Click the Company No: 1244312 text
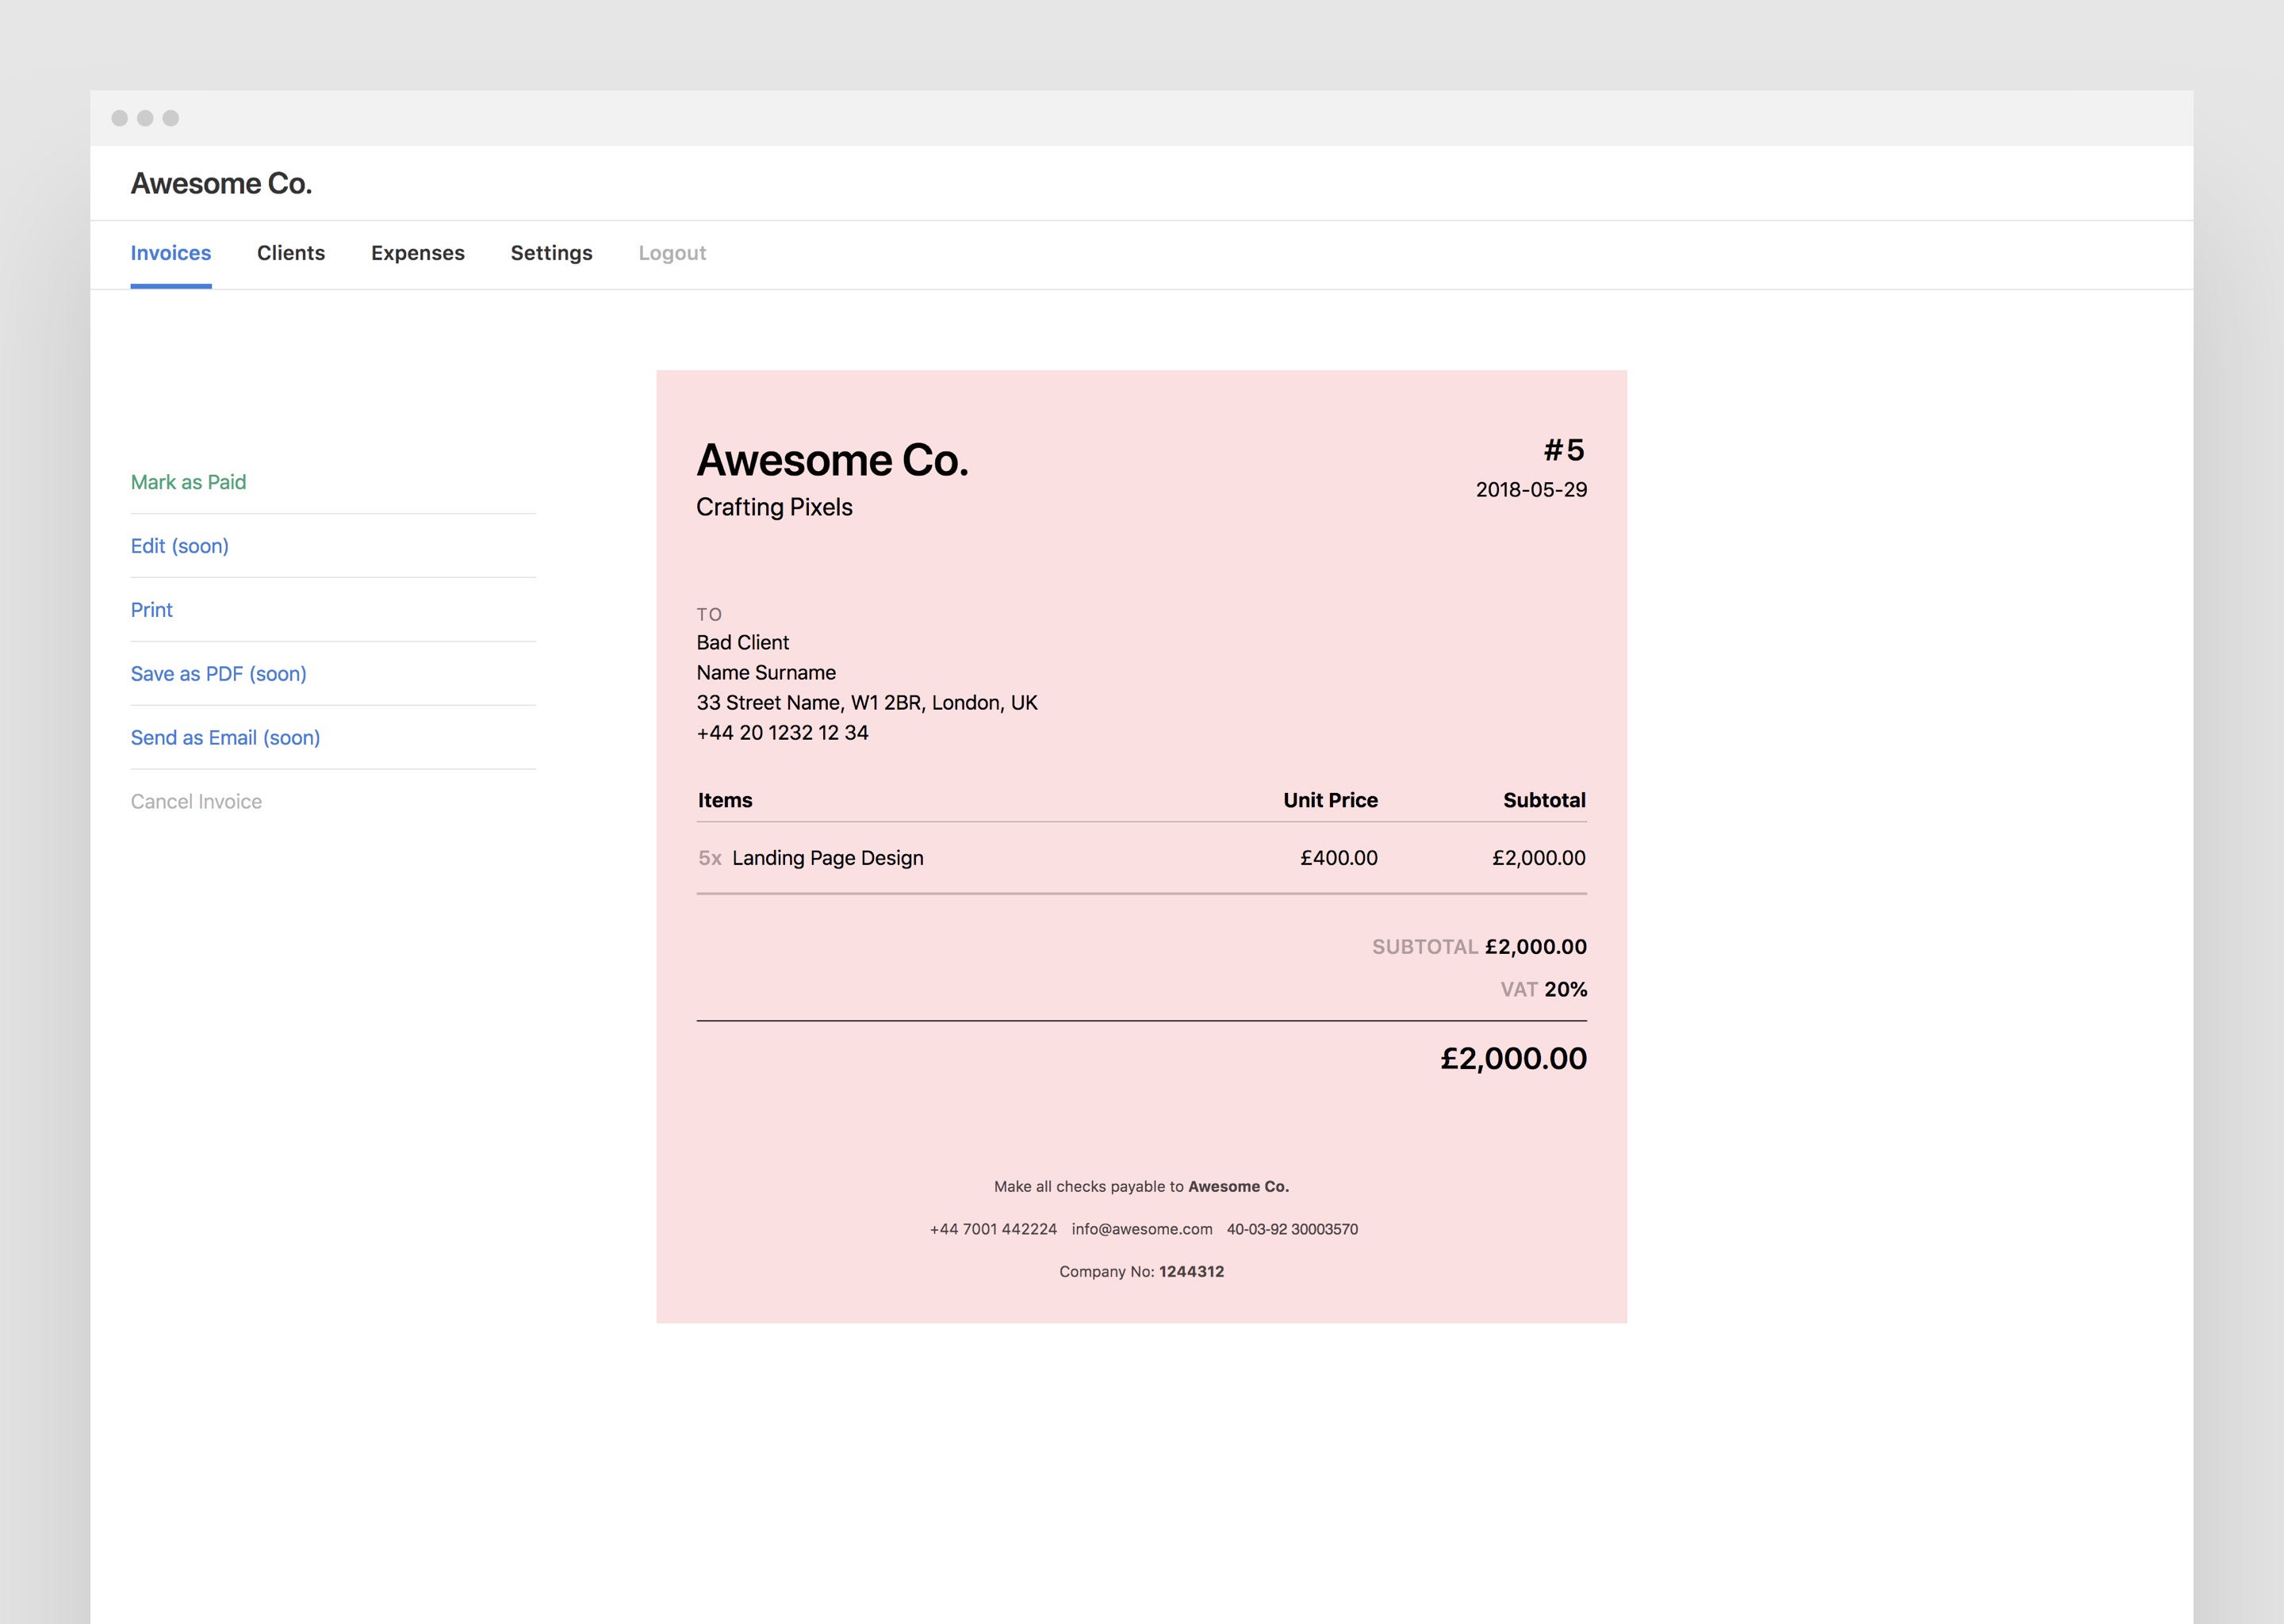 [1142, 1272]
